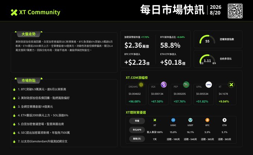Click the flame bullet beside 白宮加密會議登場
Viewport: 253px width, 155px height.
pos(14,124)
